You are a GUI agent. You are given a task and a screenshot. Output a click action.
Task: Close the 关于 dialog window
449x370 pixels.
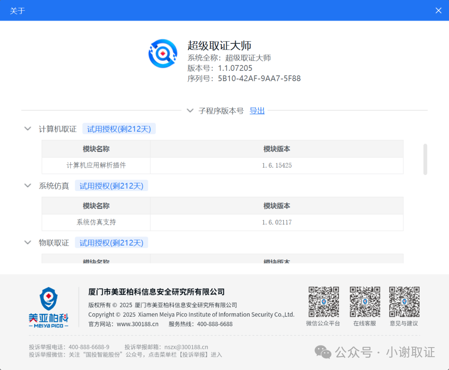438,10
